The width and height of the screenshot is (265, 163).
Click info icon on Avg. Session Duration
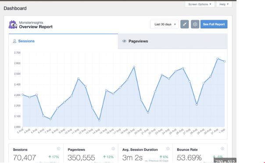tap(168, 149)
